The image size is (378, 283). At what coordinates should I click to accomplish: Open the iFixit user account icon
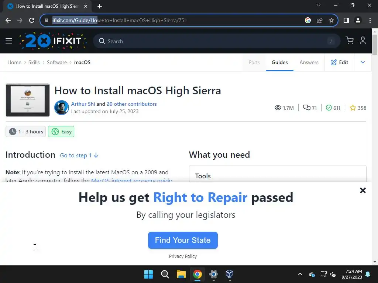(363, 41)
